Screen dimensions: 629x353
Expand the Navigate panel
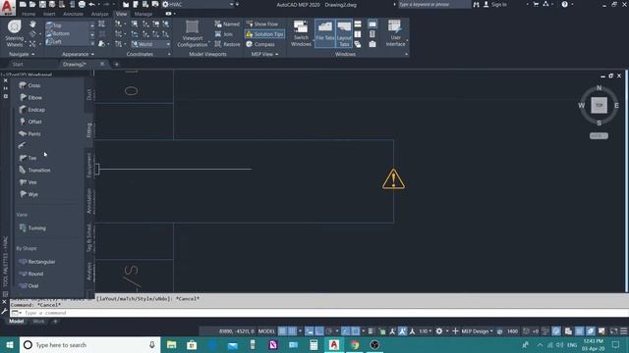(22, 54)
